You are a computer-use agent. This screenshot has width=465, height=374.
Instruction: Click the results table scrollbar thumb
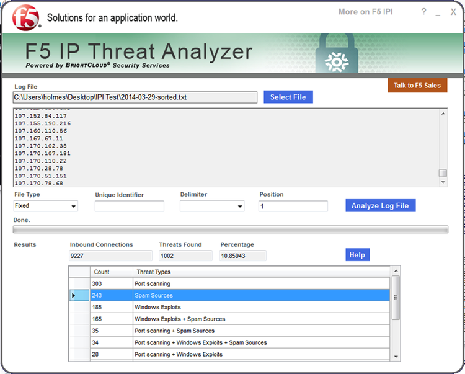pyautogui.click(x=396, y=298)
